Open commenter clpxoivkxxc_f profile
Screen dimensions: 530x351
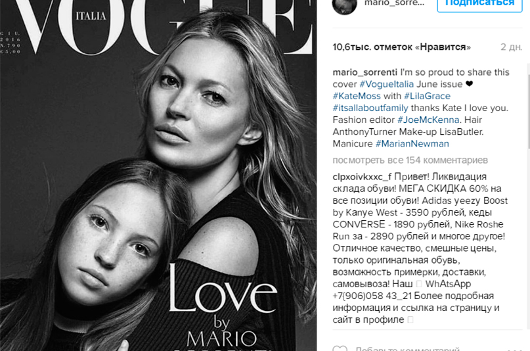coord(362,177)
